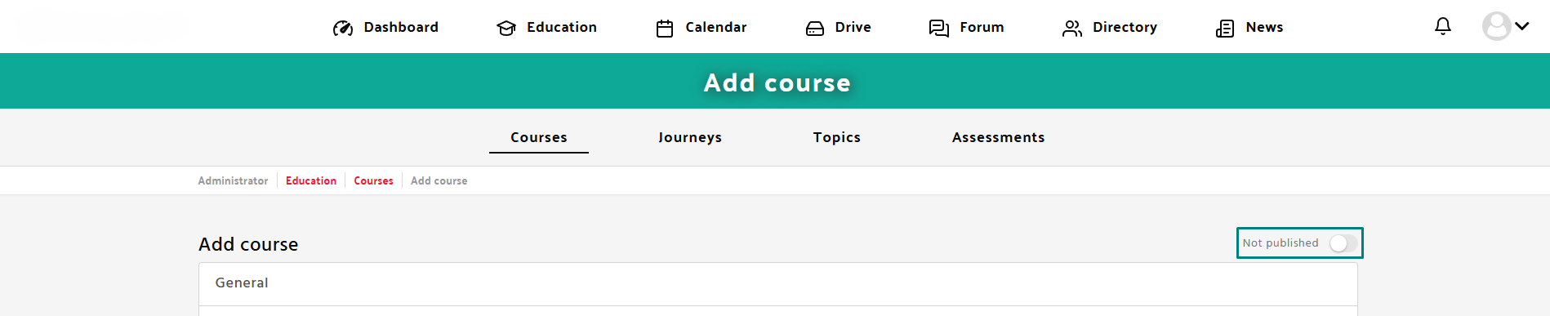Click the Drive disk icon
Image resolution: width=1550 pixels, height=316 pixels.
click(x=815, y=29)
